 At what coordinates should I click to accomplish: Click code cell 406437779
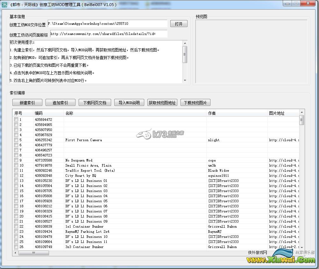click(43, 145)
